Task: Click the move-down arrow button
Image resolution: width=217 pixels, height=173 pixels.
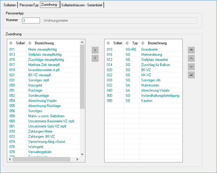Action: tap(191, 66)
